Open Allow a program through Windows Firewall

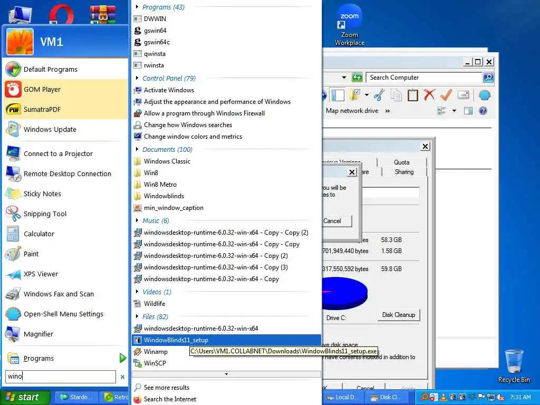(227, 113)
